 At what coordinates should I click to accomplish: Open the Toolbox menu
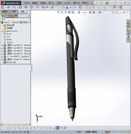68,3
